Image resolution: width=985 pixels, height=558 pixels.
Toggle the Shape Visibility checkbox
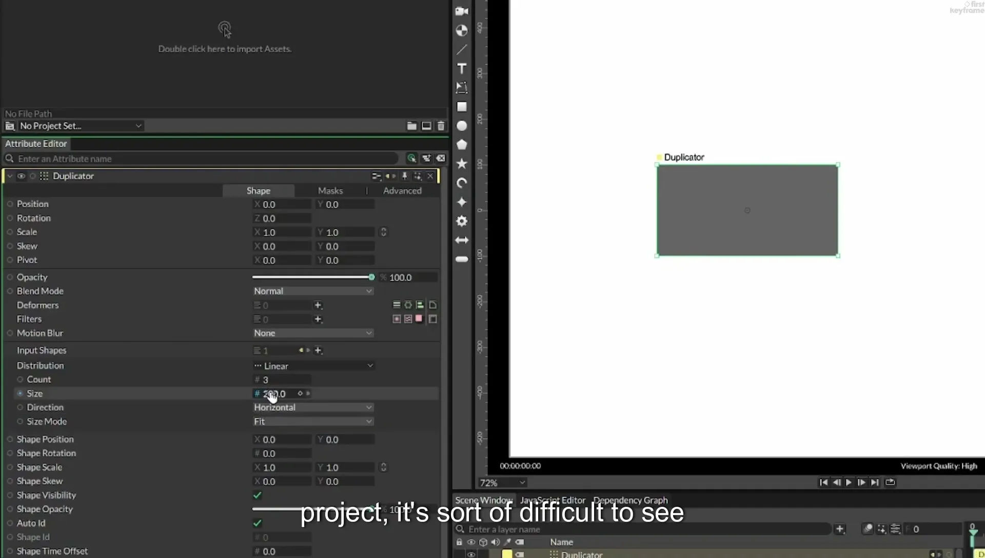click(x=258, y=495)
